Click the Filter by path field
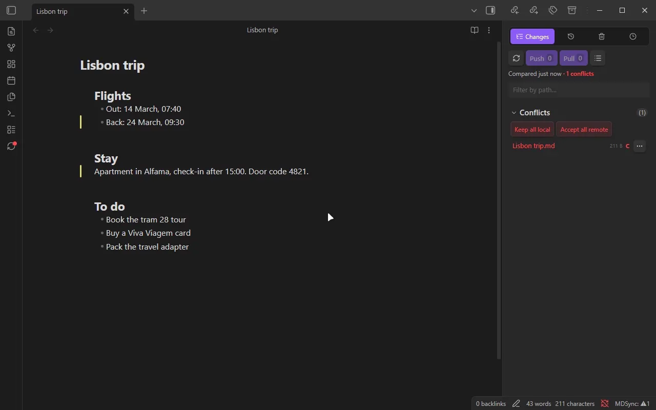 tap(579, 90)
